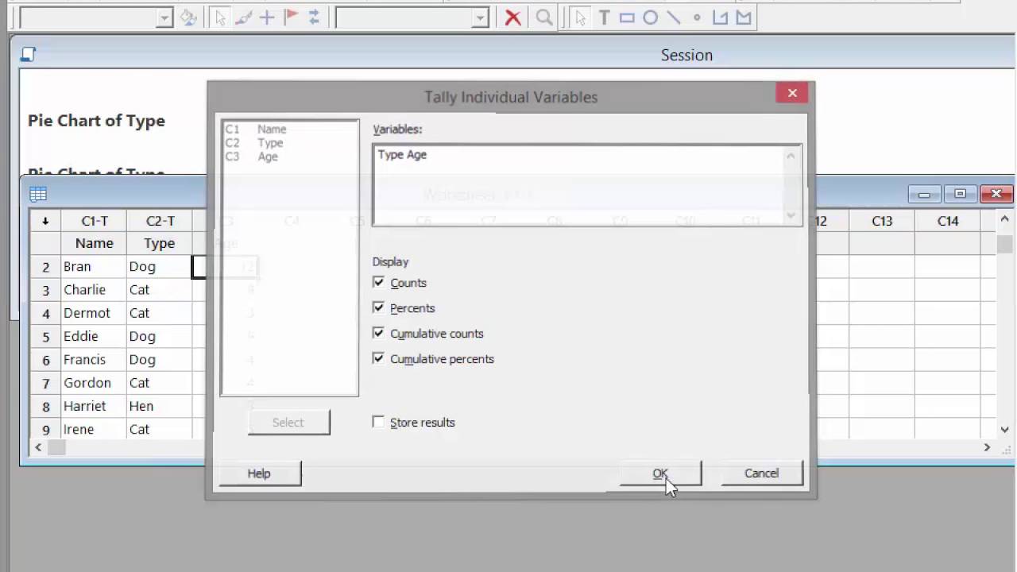Select the Polyline drawing tool

720,17
